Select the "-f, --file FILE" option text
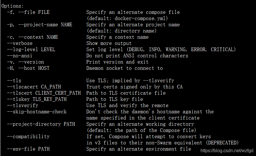Image resolution: width=256 pixels, height=156 pixels. coord(28,12)
